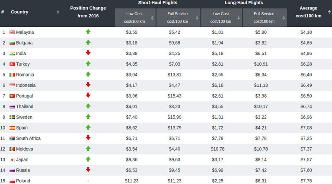Sort table by Country column arrows
This screenshot has width=332, height=184.
click(x=58, y=12)
